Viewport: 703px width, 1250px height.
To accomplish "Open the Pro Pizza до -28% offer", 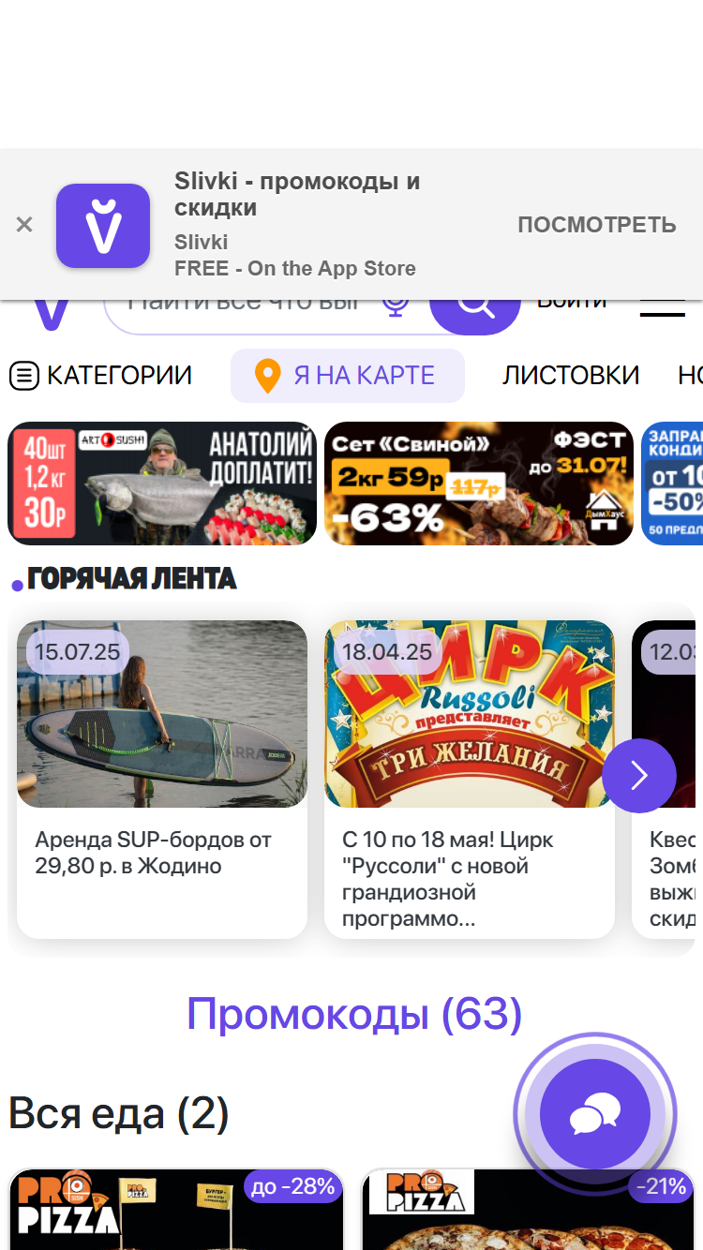I will [176, 1209].
